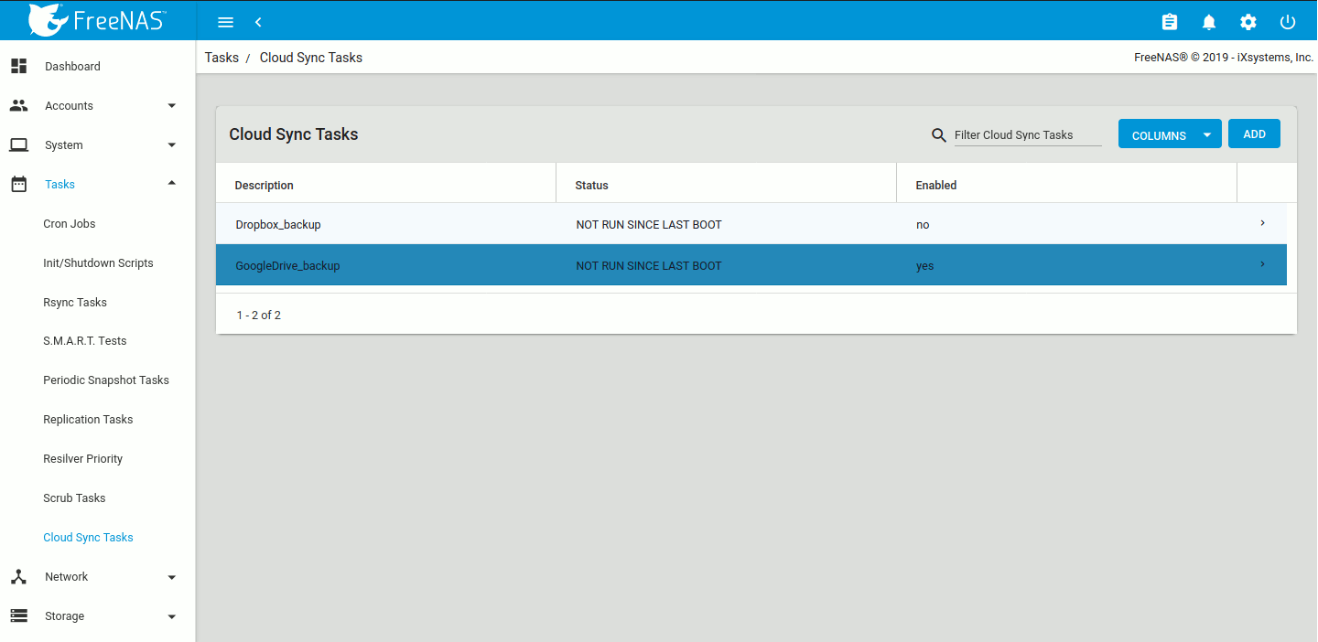
Task: Click the Dashboard grid icon
Action: pos(18,66)
